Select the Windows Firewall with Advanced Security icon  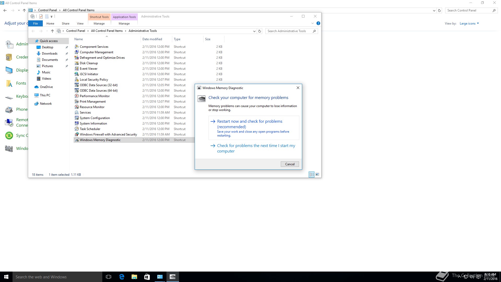click(x=76, y=134)
